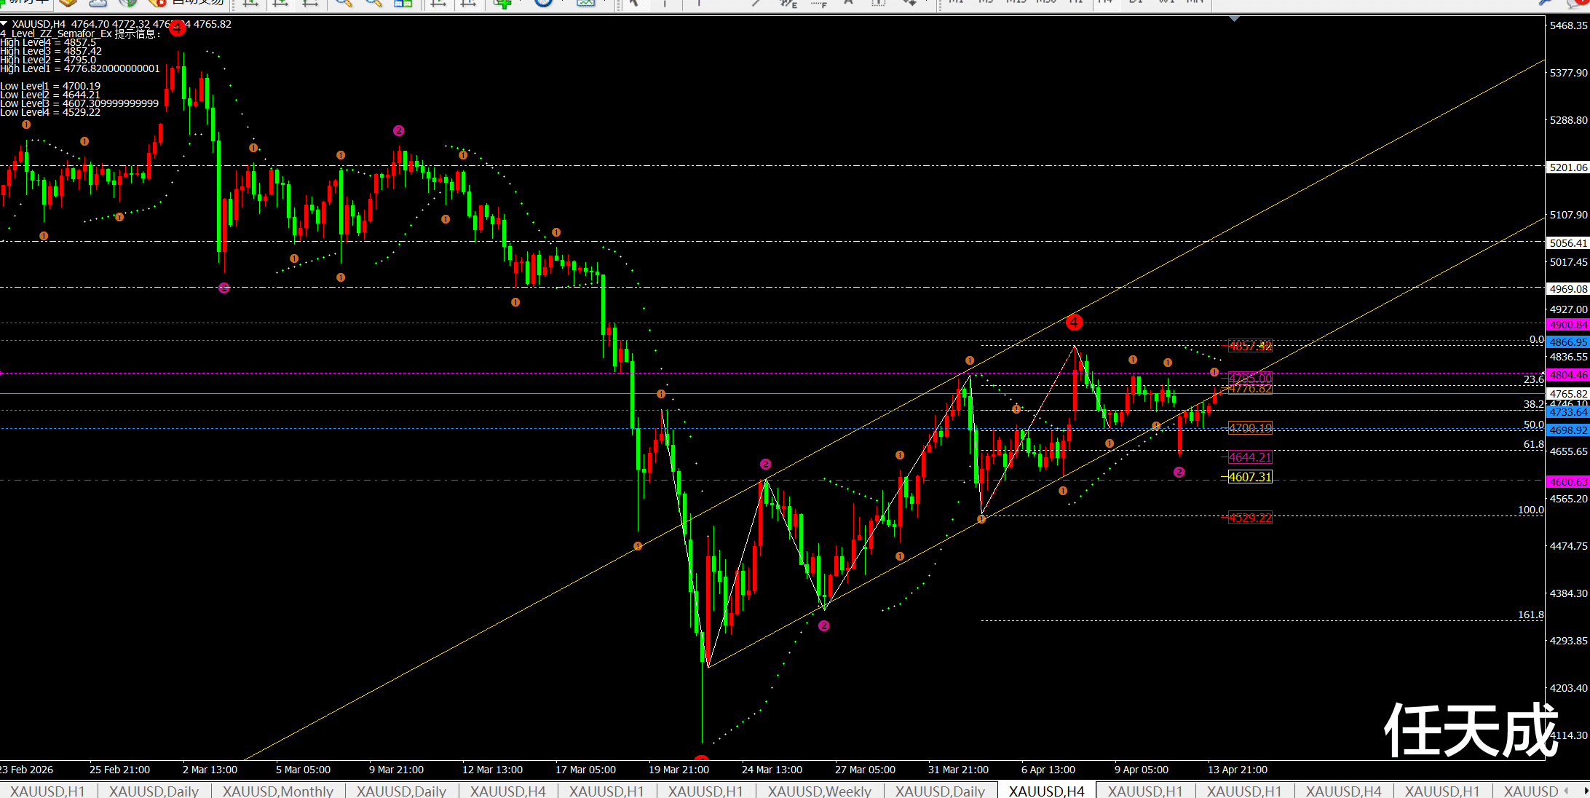Click the tile windows toolbar icon
Screen dimensions: 1590x798
(403, 3)
